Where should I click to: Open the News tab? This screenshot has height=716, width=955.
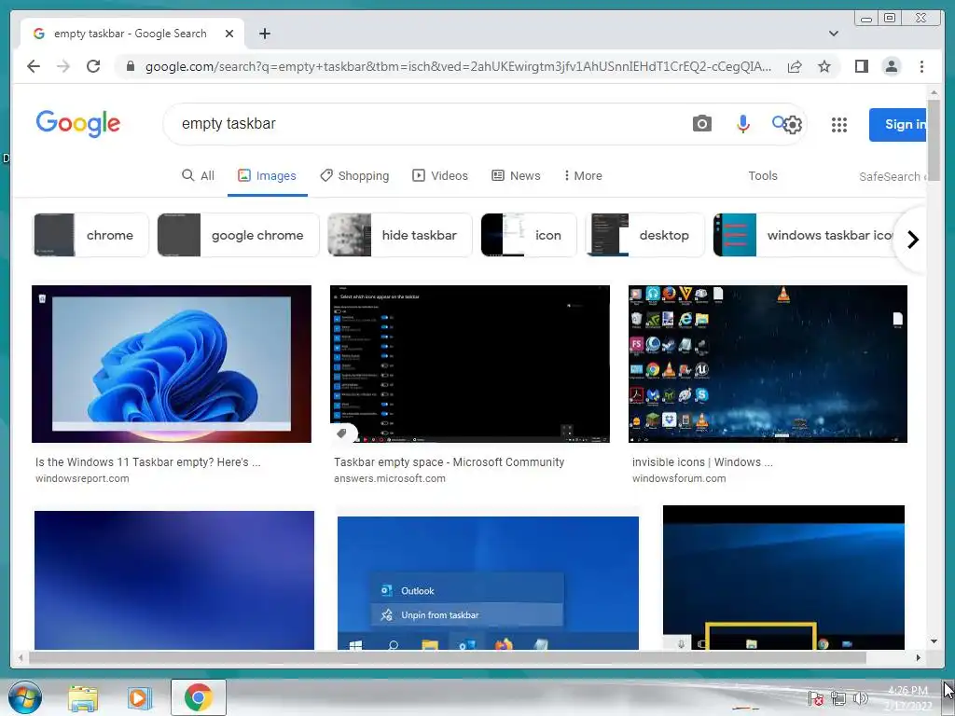pyautogui.click(x=516, y=175)
